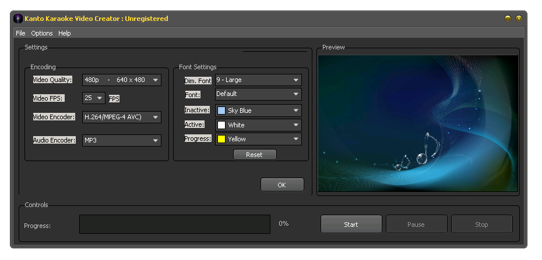This screenshot has height=260, width=542.
Task: Open the Dim. Font size dropdown
Action: 258,80
